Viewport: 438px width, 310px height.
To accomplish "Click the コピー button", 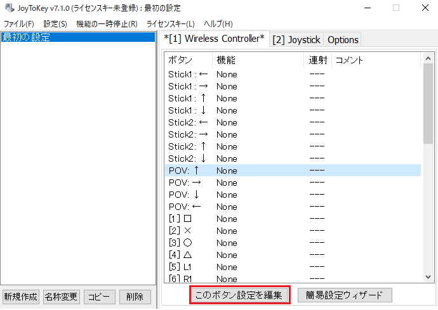I will tap(99, 297).
